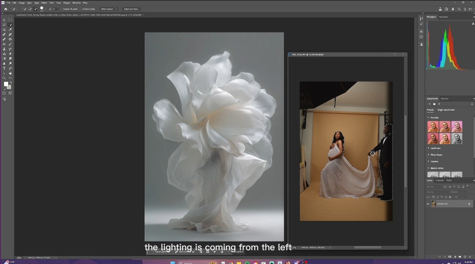Click the Home icon in options bar
Image resolution: width=475 pixels, height=264 pixels.
6,9
